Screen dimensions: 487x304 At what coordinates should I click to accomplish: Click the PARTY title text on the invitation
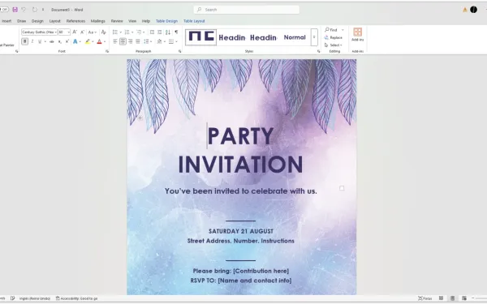point(241,136)
